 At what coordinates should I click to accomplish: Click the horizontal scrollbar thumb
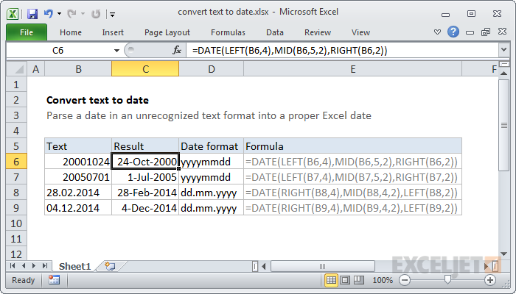click(x=323, y=266)
